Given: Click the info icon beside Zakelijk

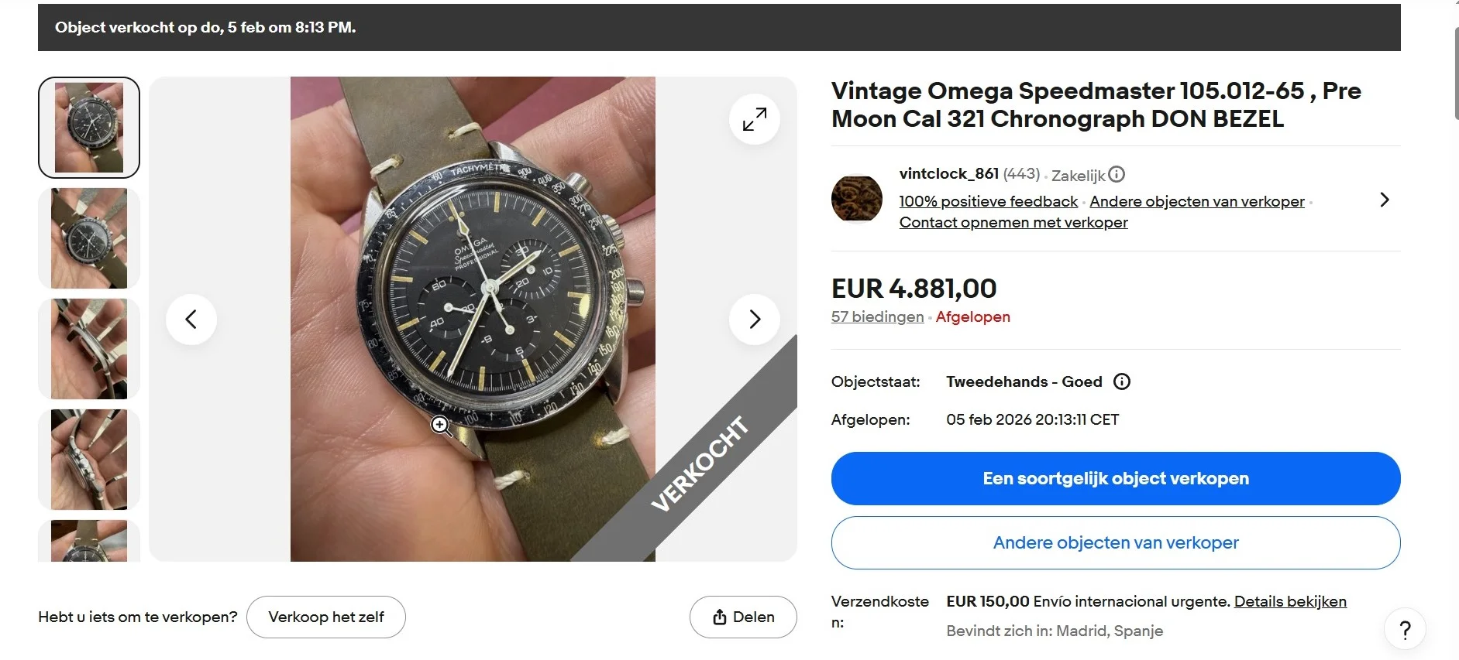Looking at the screenshot, I should click(1117, 175).
